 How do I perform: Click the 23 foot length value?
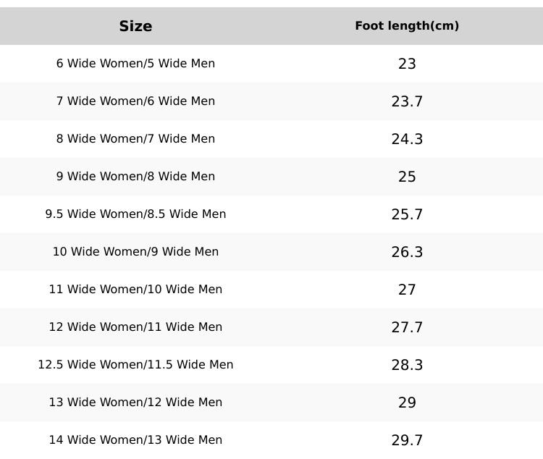tap(407, 64)
